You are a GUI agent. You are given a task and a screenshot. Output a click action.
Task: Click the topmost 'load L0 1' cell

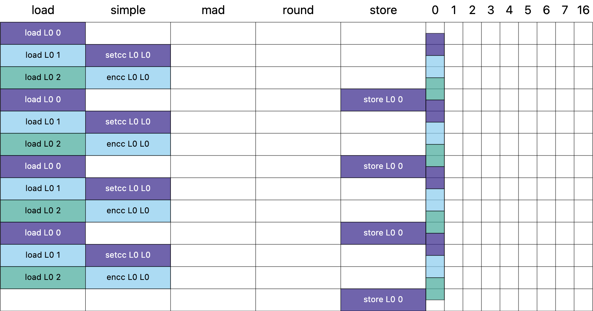(43, 55)
